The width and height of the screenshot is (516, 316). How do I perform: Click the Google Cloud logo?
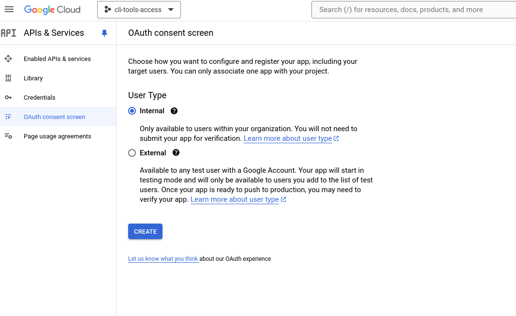[x=52, y=10]
